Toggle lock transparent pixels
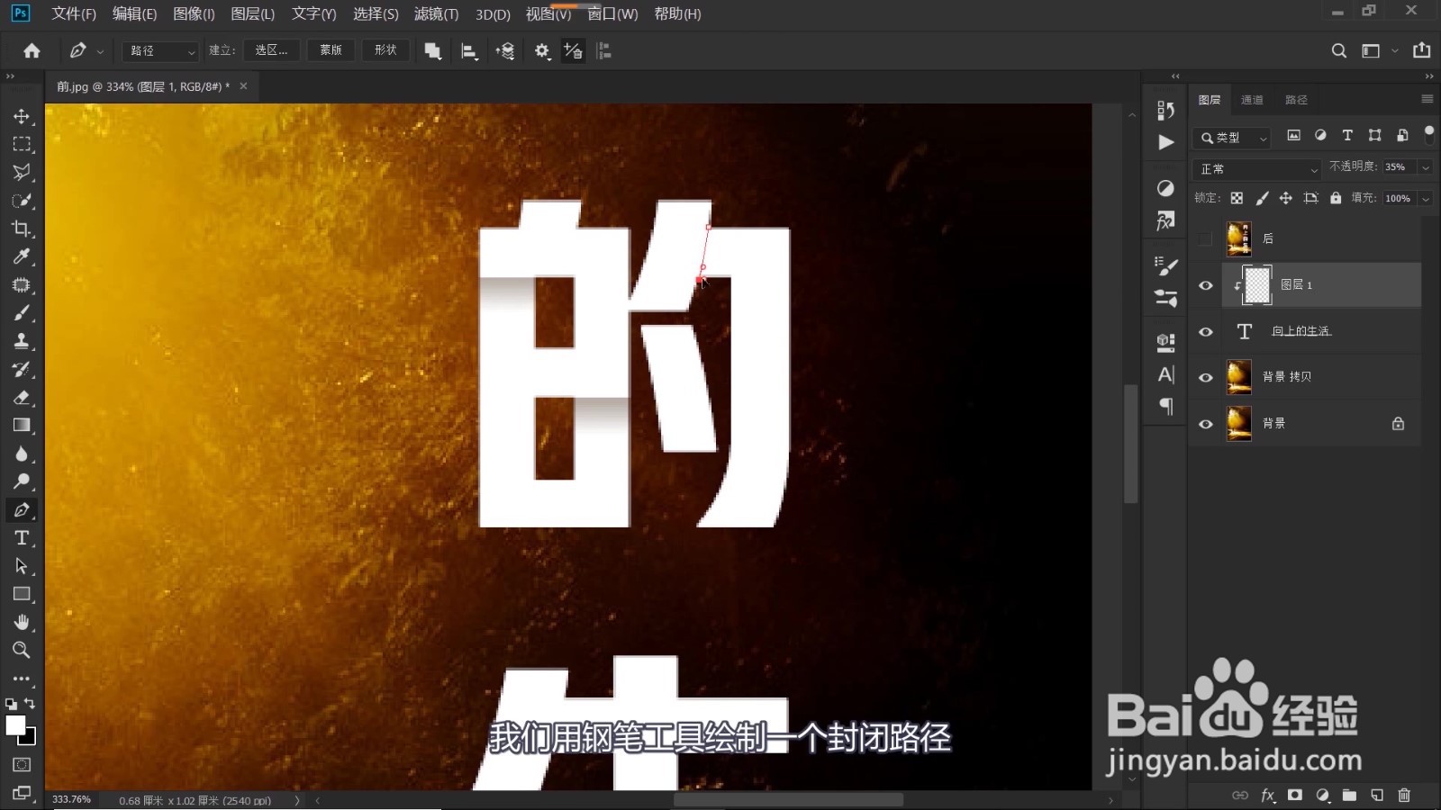The image size is (1441, 810). tap(1237, 198)
